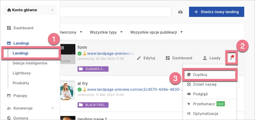
Task: Click Utworzony: 11 Mar 2024 15:04 text
Action: click(101, 94)
